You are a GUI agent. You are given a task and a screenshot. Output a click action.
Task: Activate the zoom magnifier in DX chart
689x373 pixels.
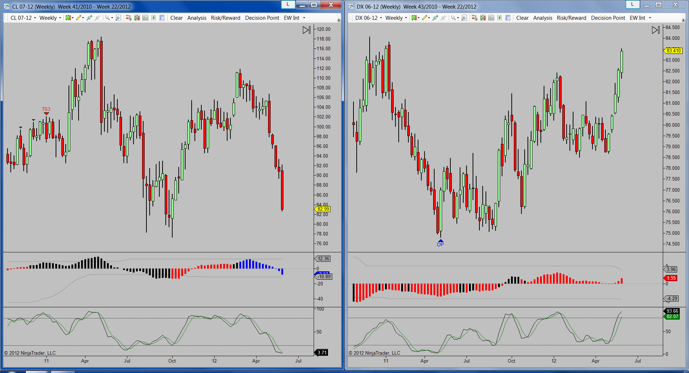click(x=464, y=18)
